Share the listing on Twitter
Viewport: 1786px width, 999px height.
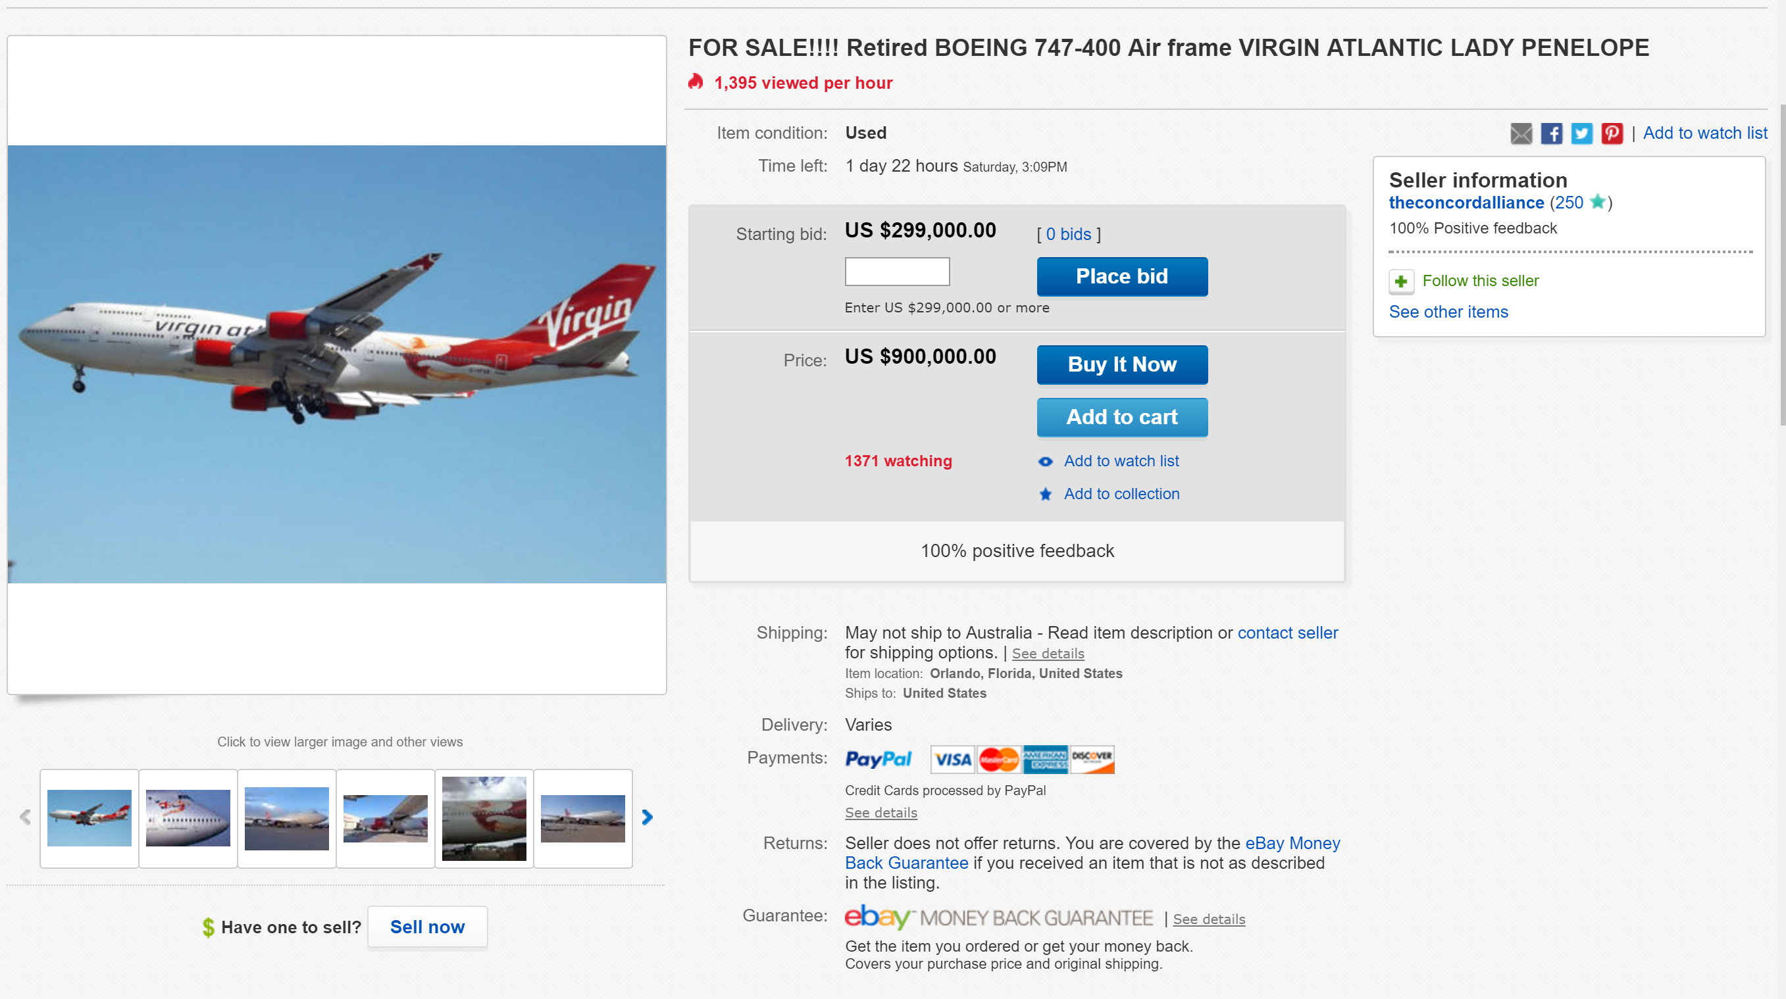tap(1581, 133)
